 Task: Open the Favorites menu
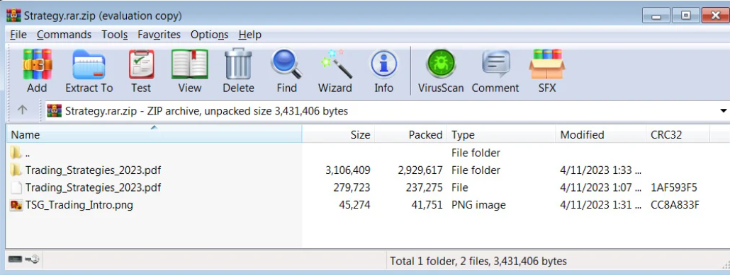pos(159,35)
